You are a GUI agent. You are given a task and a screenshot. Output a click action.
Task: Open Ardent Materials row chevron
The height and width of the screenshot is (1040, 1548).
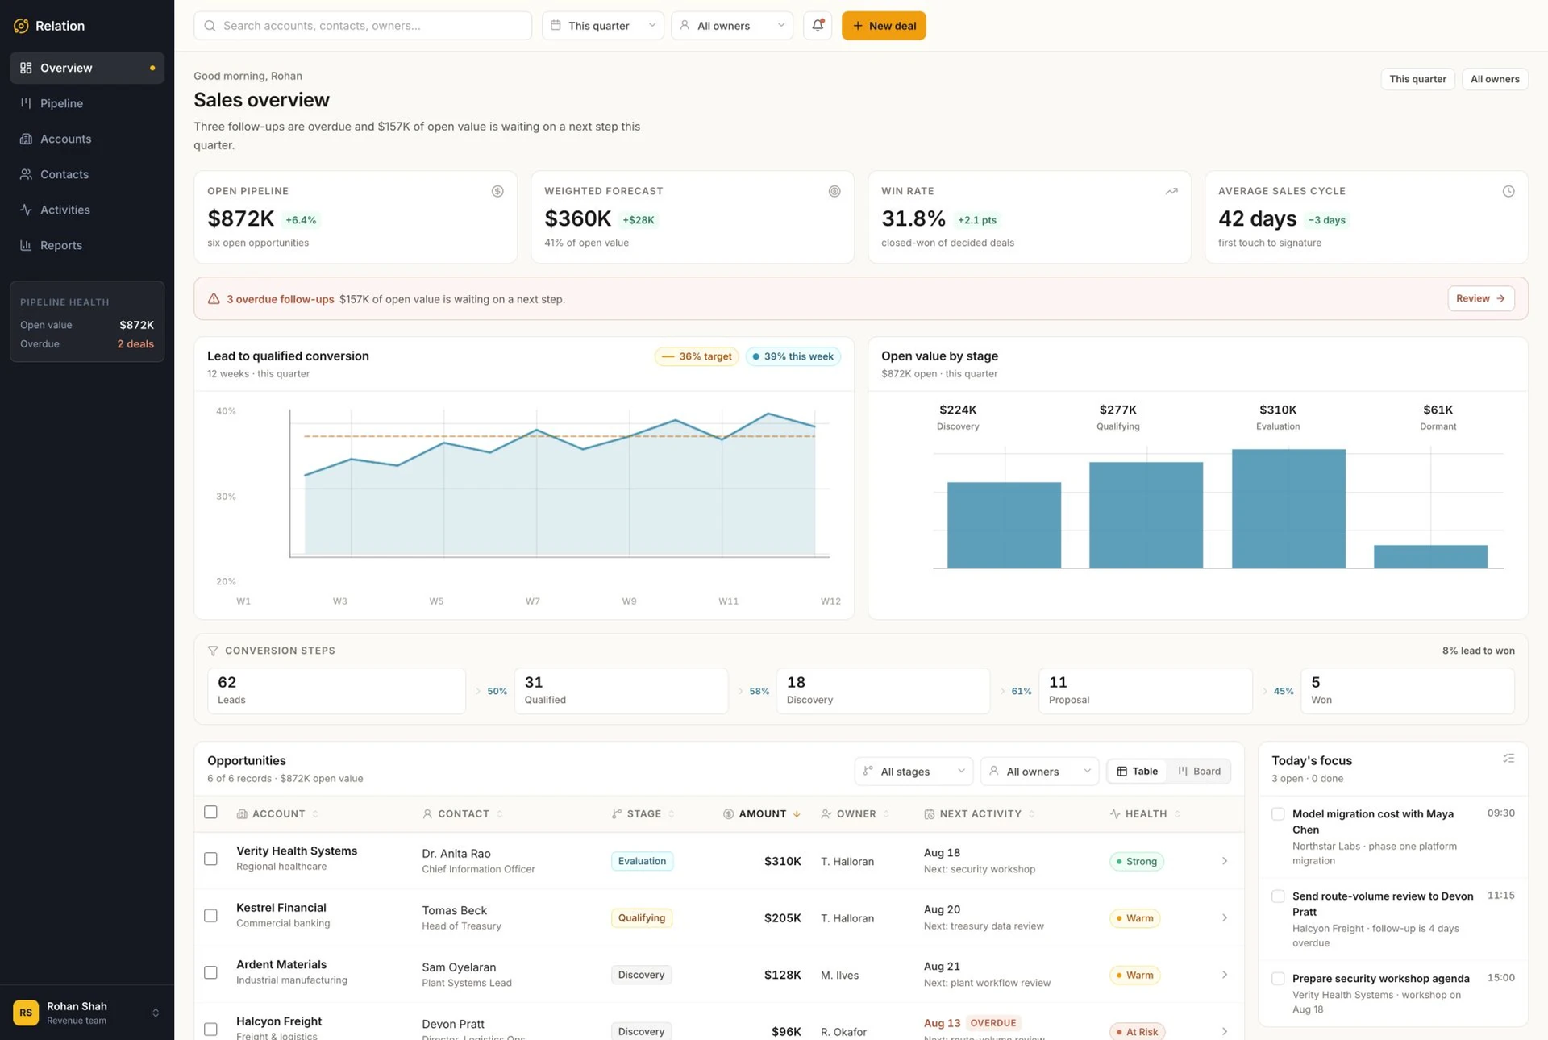click(1224, 975)
